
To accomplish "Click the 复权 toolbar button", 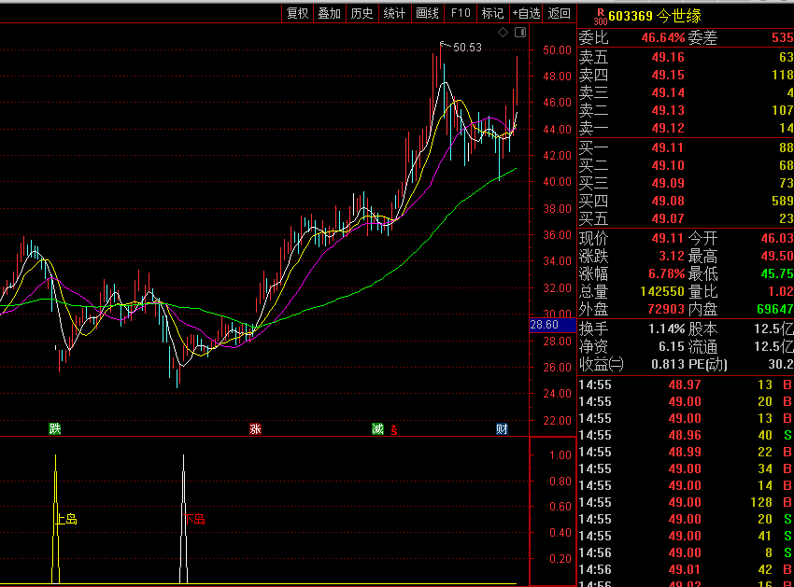I will click(x=297, y=13).
